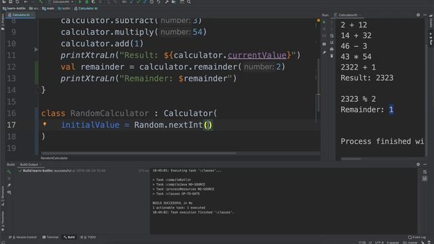
Task: Click the UTF-8 encoding in status bar
Action: pos(379,243)
